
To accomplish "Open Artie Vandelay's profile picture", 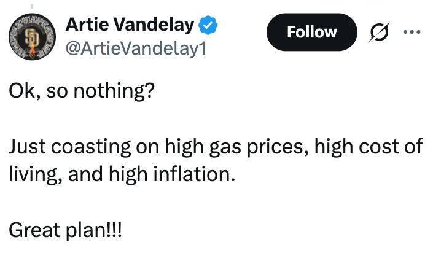I will (30, 37).
